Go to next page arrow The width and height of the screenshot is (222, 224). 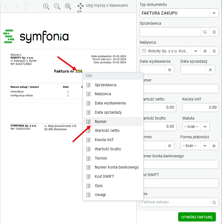(17, 6)
